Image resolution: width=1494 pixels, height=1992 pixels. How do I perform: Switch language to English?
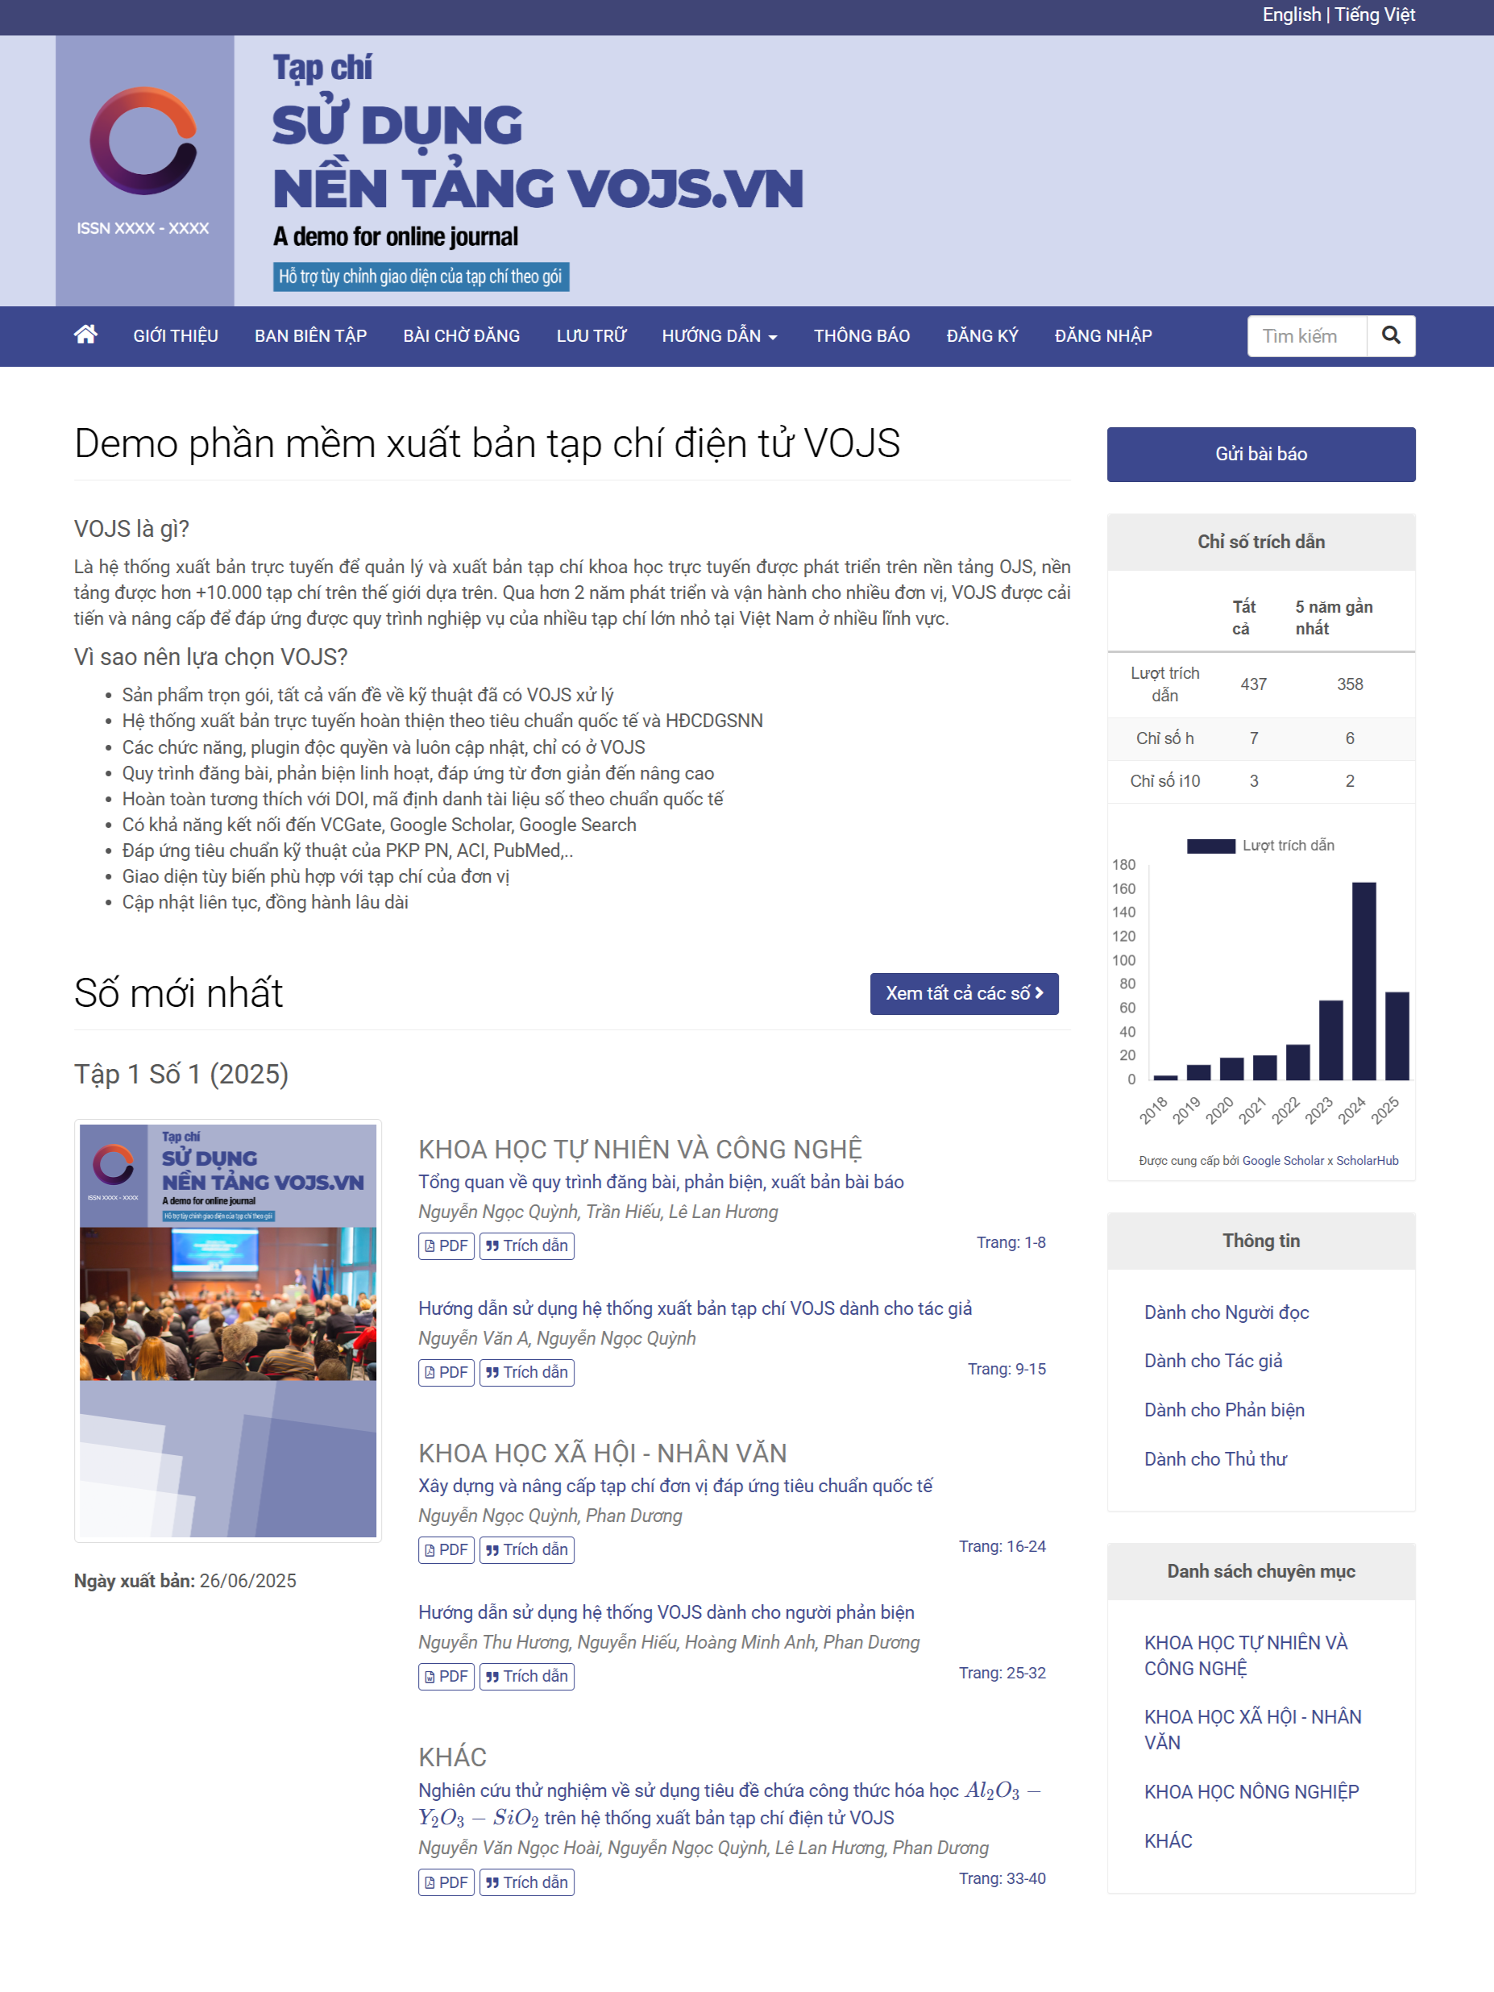pyautogui.click(x=1291, y=15)
